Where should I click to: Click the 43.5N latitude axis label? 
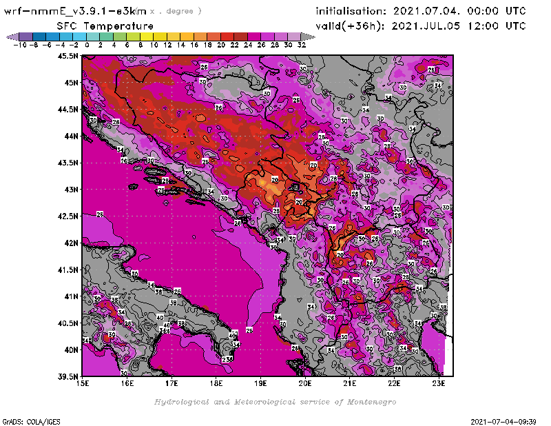coord(67,163)
